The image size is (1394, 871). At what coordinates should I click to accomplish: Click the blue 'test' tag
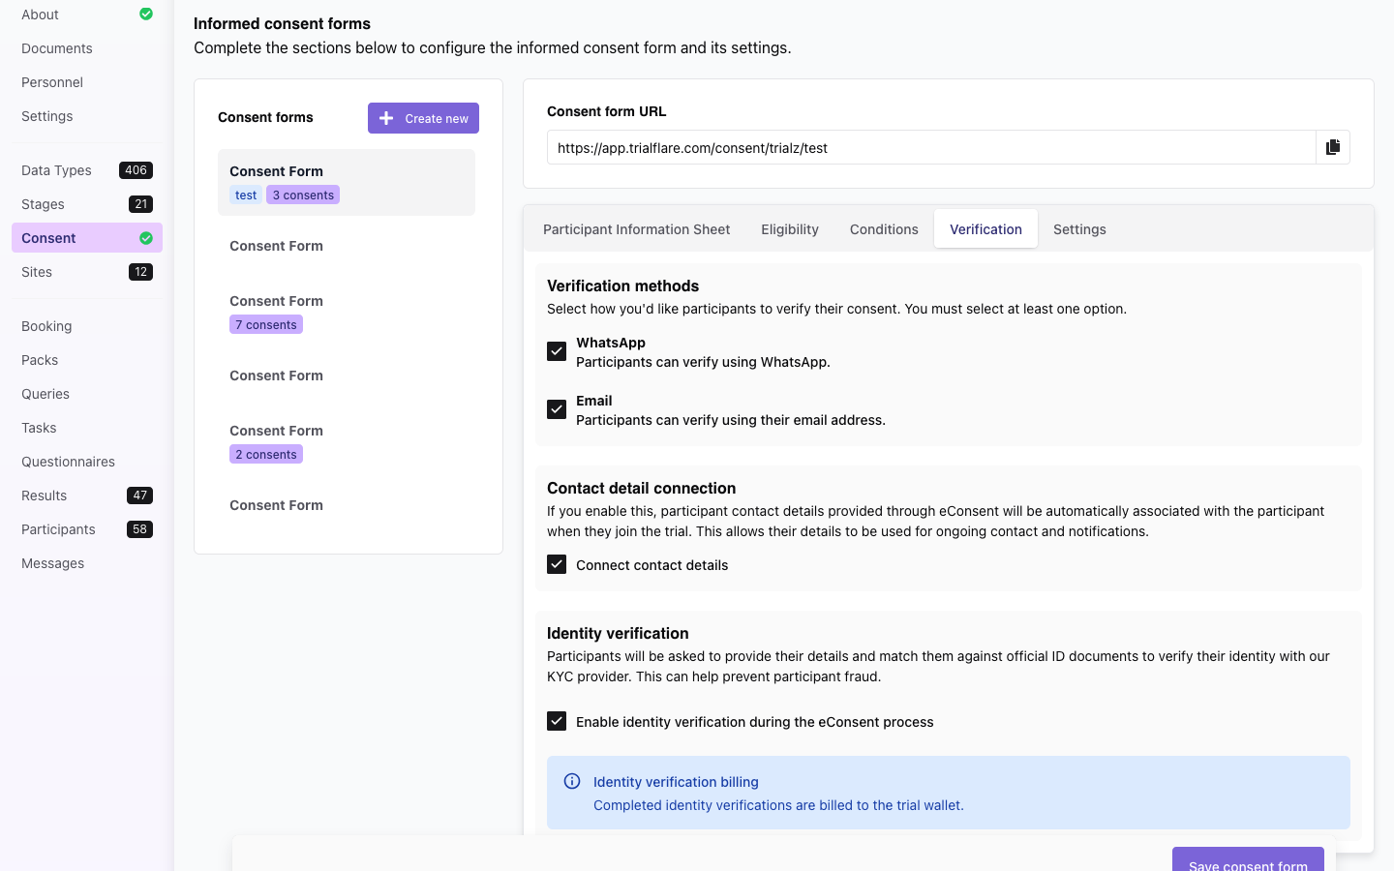coord(246,195)
